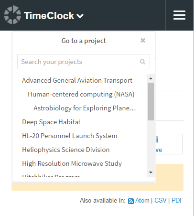Focus the Search your projects field

[84, 62]
